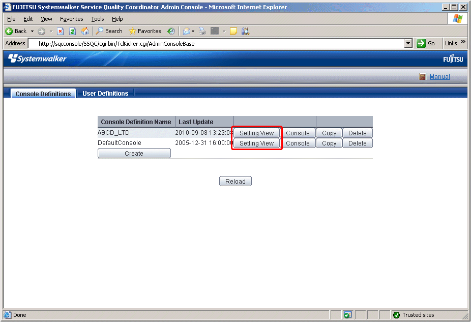
Task: Click the Forward arrow toolbar icon
Action: [x=41, y=31]
